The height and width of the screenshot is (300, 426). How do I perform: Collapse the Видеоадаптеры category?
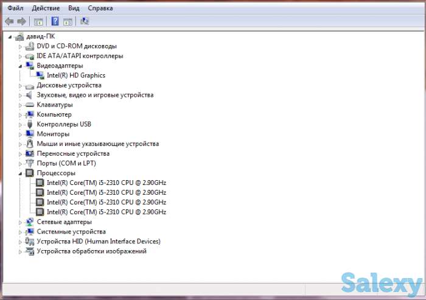tap(20, 66)
